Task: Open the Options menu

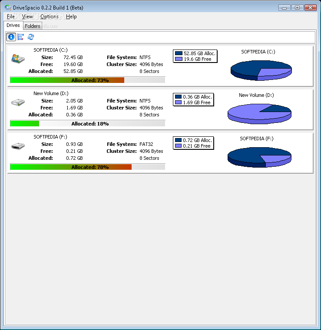Action: click(50, 16)
